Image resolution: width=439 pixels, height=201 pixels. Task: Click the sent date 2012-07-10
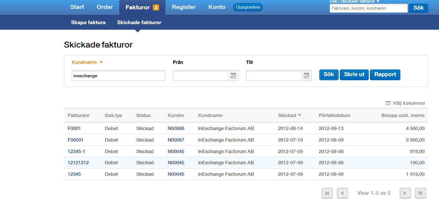point(290,140)
